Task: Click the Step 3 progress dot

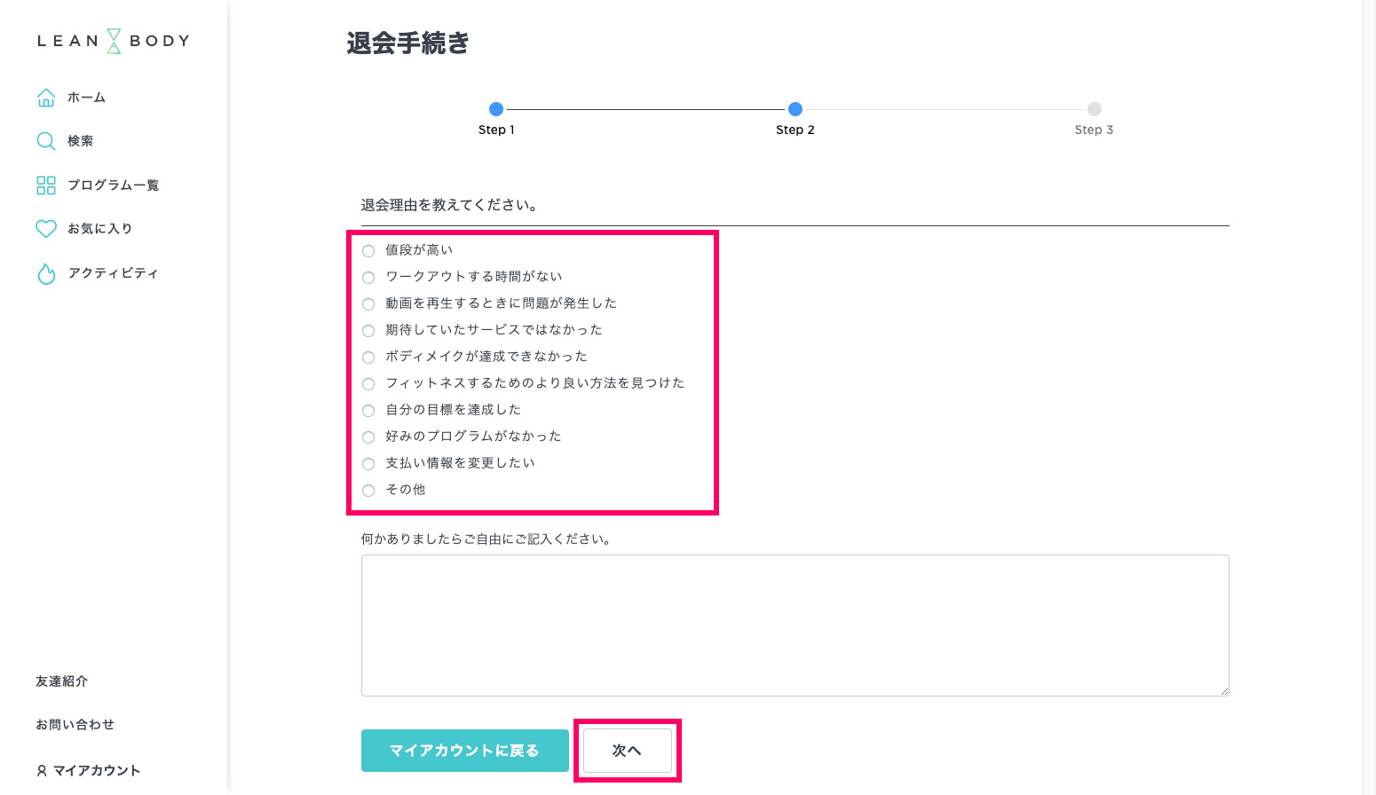Action: (1095, 109)
